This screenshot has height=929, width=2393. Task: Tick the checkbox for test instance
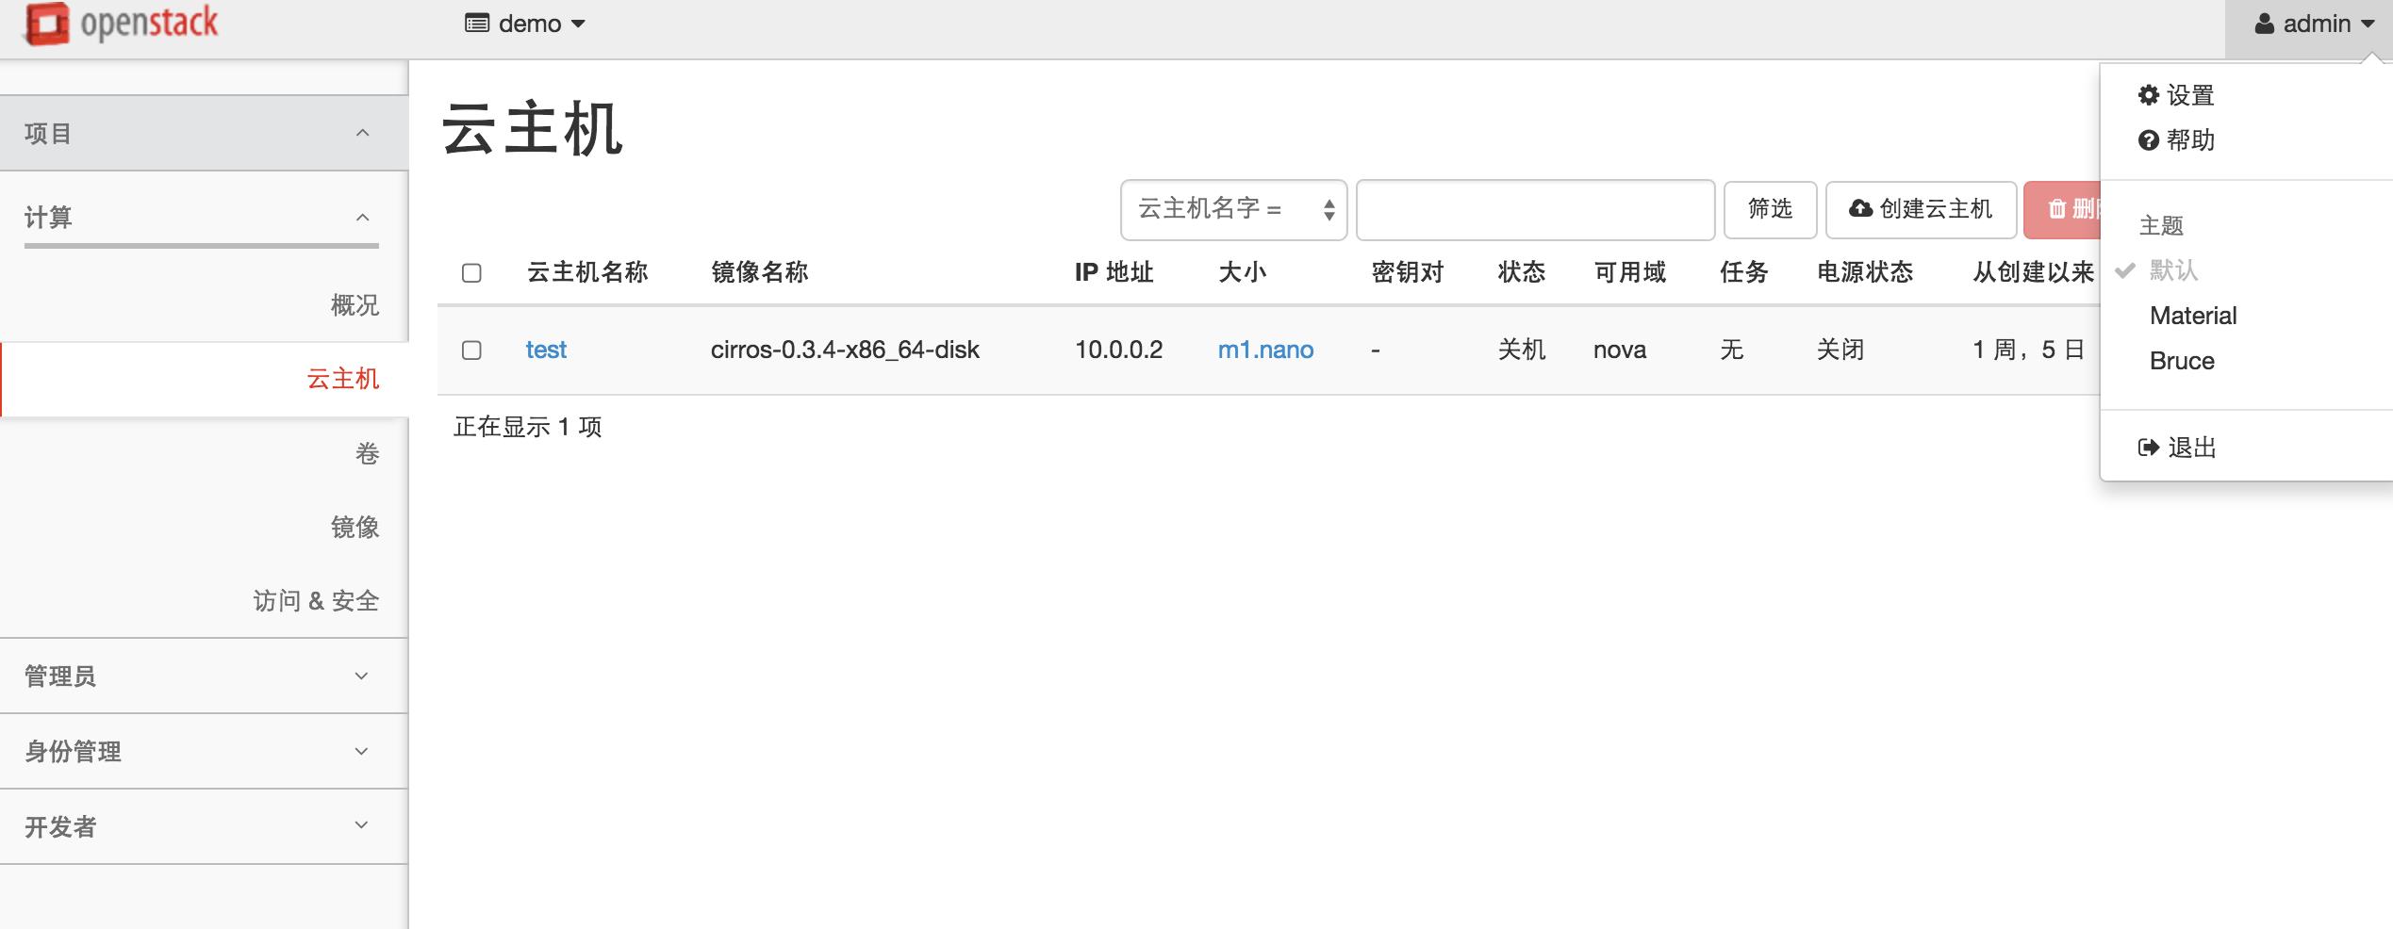tap(471, 350)
